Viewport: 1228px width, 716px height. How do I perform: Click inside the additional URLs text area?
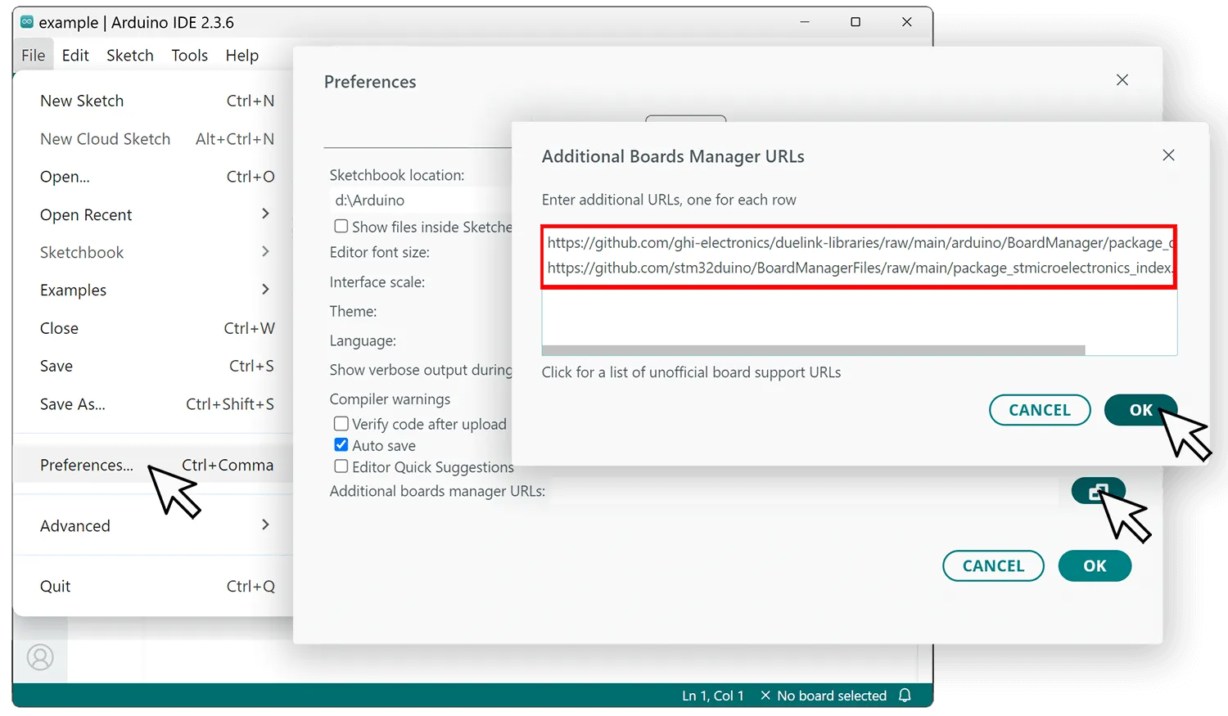tap(858, 315)
